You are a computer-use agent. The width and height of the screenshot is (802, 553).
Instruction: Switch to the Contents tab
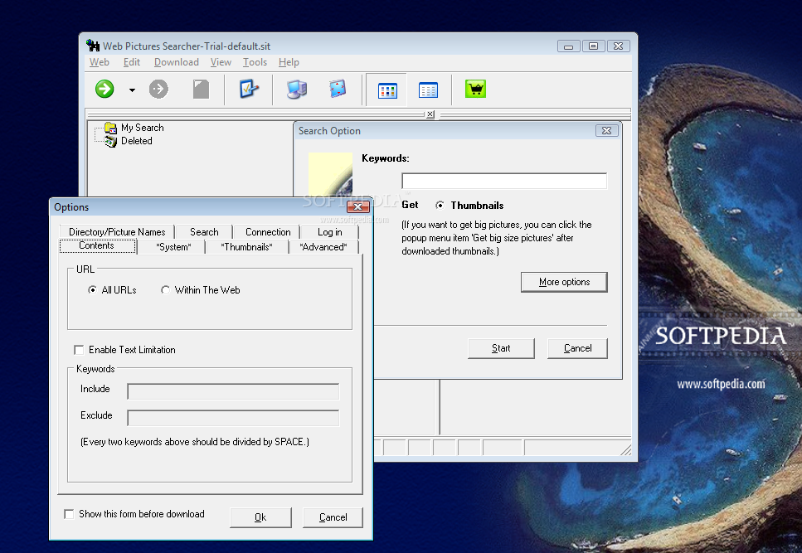[97, 246]
